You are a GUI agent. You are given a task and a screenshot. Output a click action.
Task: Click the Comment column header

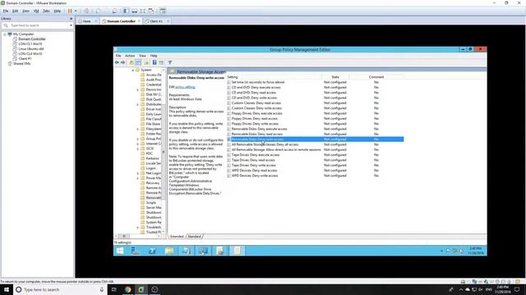coord(376,77)
